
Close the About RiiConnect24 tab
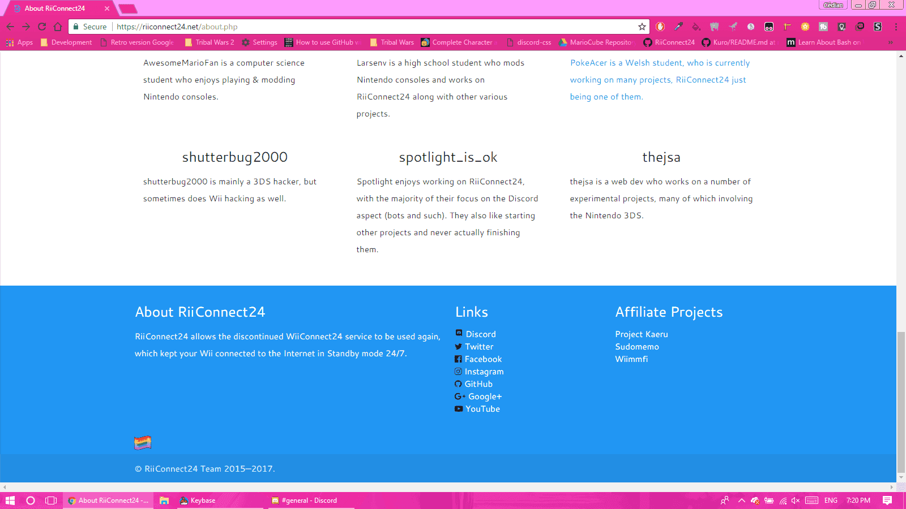pos(107,8)
